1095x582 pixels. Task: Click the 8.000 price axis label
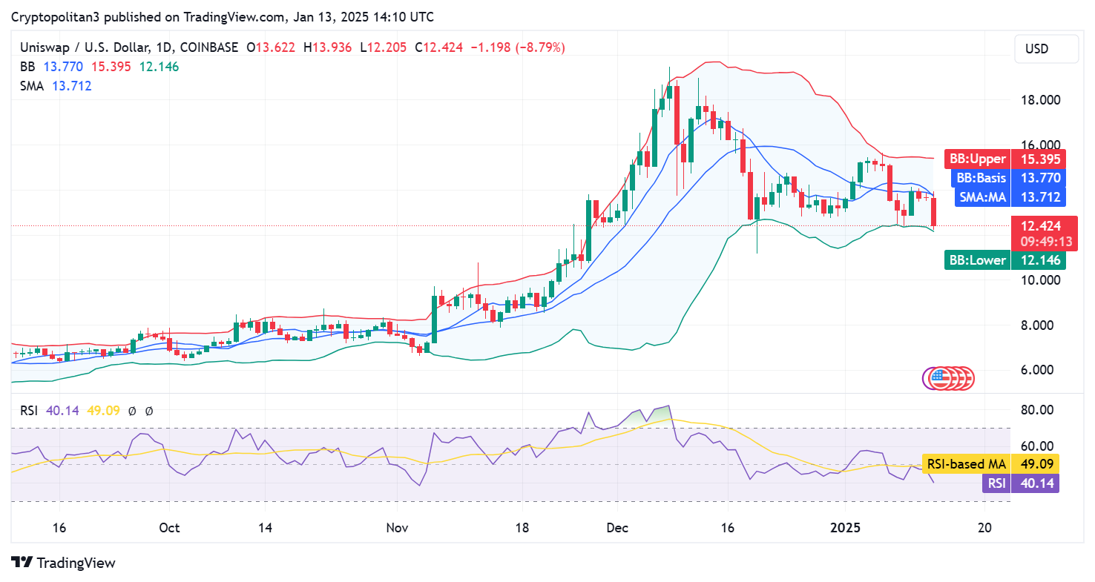tap(1039, 325)
